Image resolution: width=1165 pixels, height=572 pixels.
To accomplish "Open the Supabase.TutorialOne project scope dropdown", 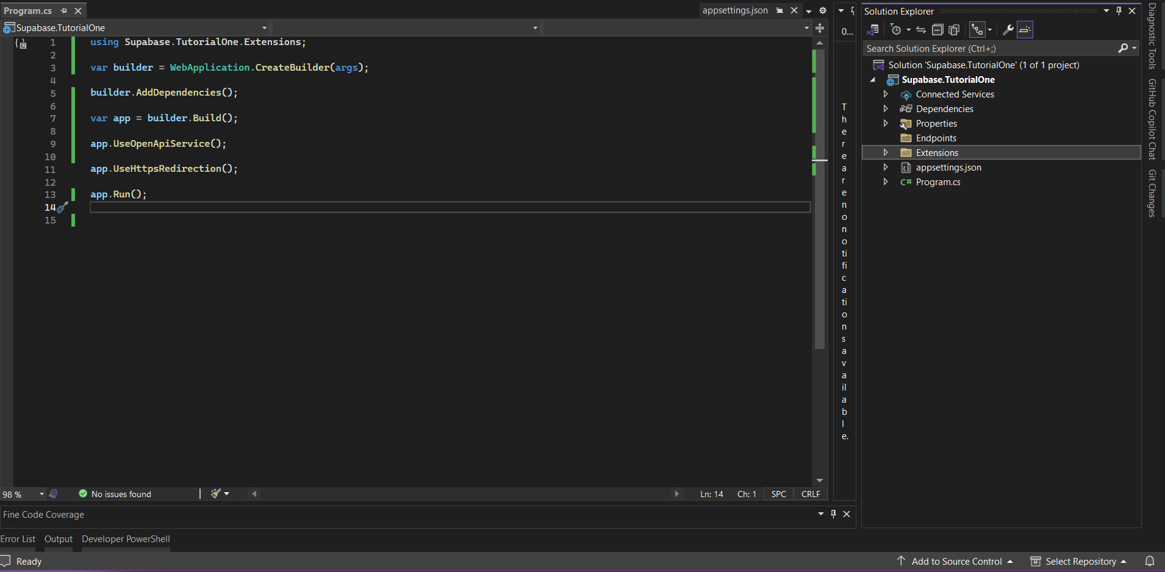I will 135,27.
